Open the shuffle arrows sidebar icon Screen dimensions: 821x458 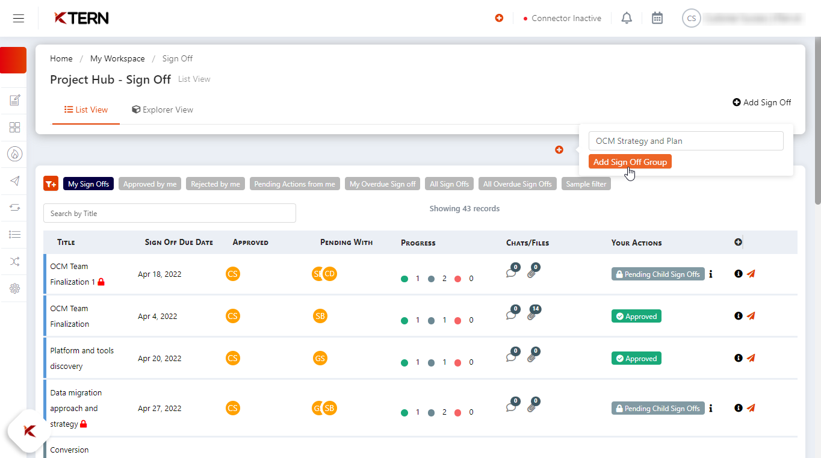14,261
